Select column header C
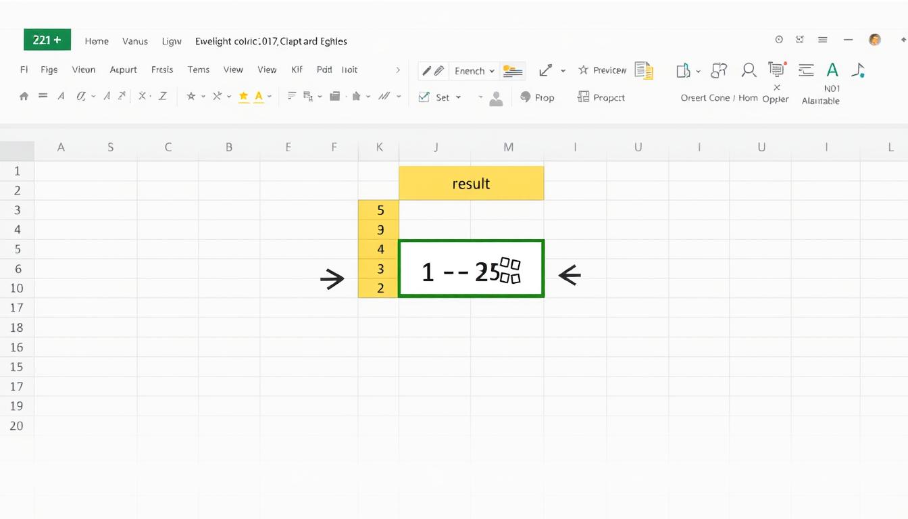 coord(168,147)
